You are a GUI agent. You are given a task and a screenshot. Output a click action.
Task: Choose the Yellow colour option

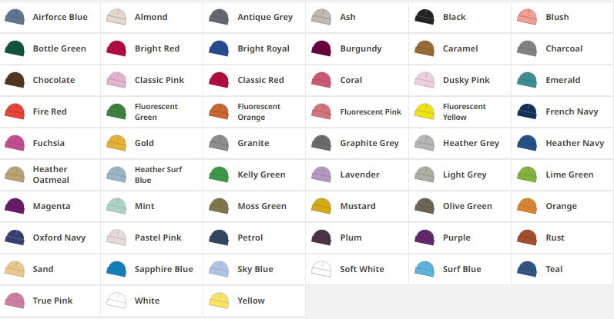[x=254, y=301]
